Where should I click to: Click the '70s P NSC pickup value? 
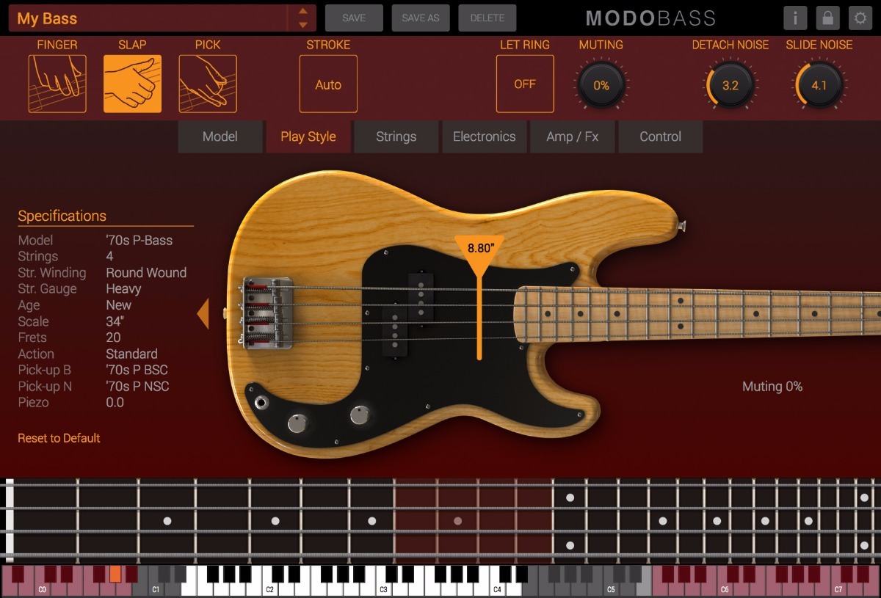[137, 386]
